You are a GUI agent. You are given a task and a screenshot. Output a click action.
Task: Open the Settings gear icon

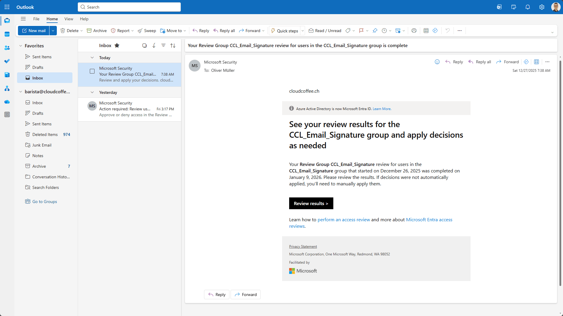tap(542, 7)
